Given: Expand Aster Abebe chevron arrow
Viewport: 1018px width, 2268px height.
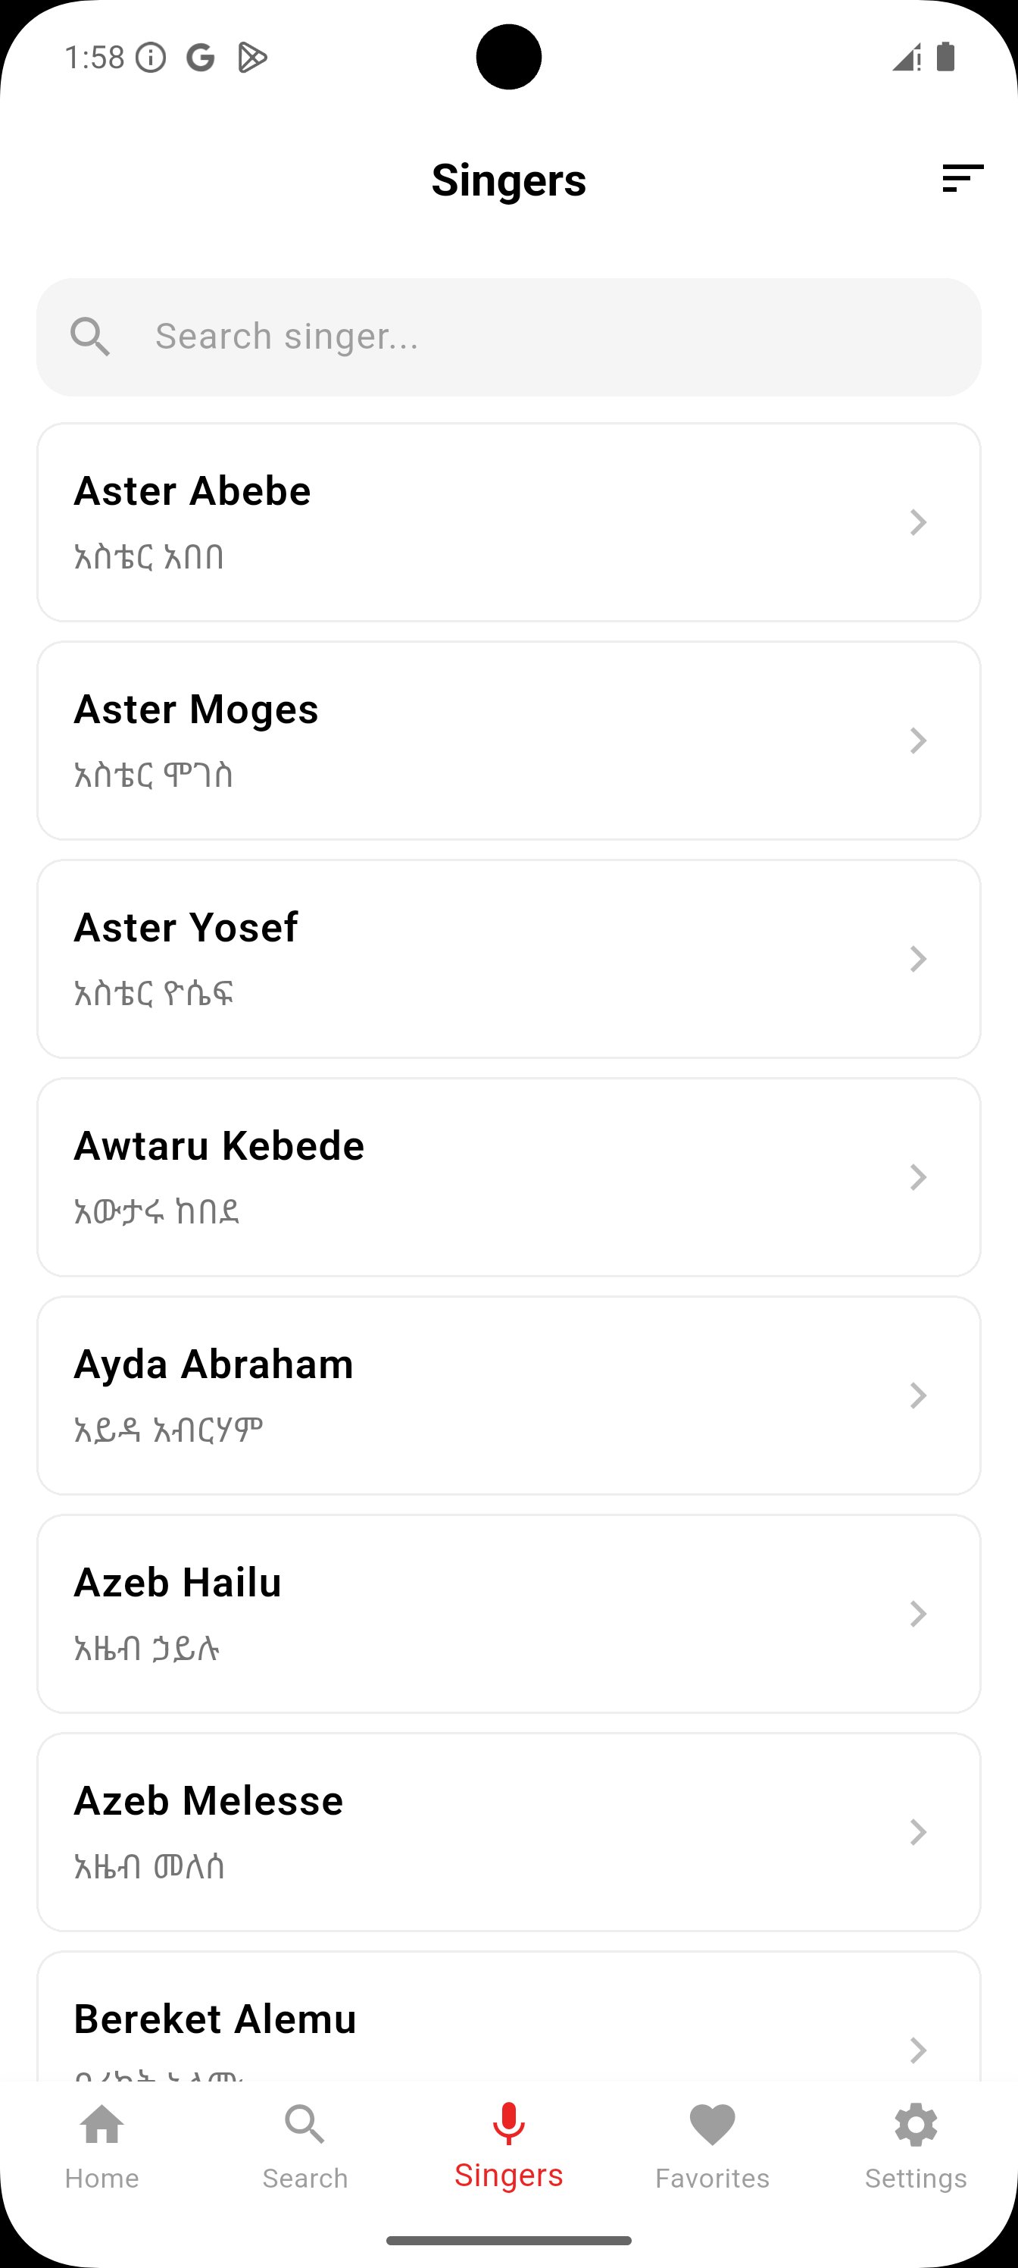Looking at the screenshot, I should [917, 522].
